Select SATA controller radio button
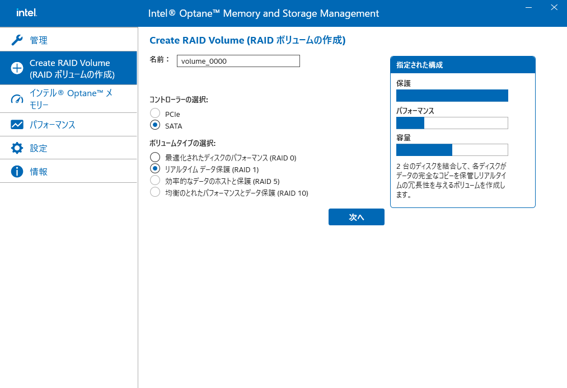567x388 pixels. (155, 125)
